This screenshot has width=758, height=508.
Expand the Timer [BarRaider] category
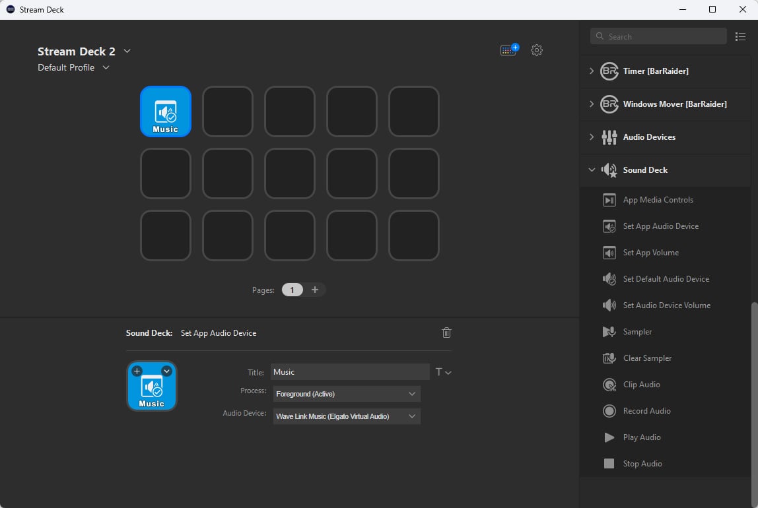tap(592, 71)
